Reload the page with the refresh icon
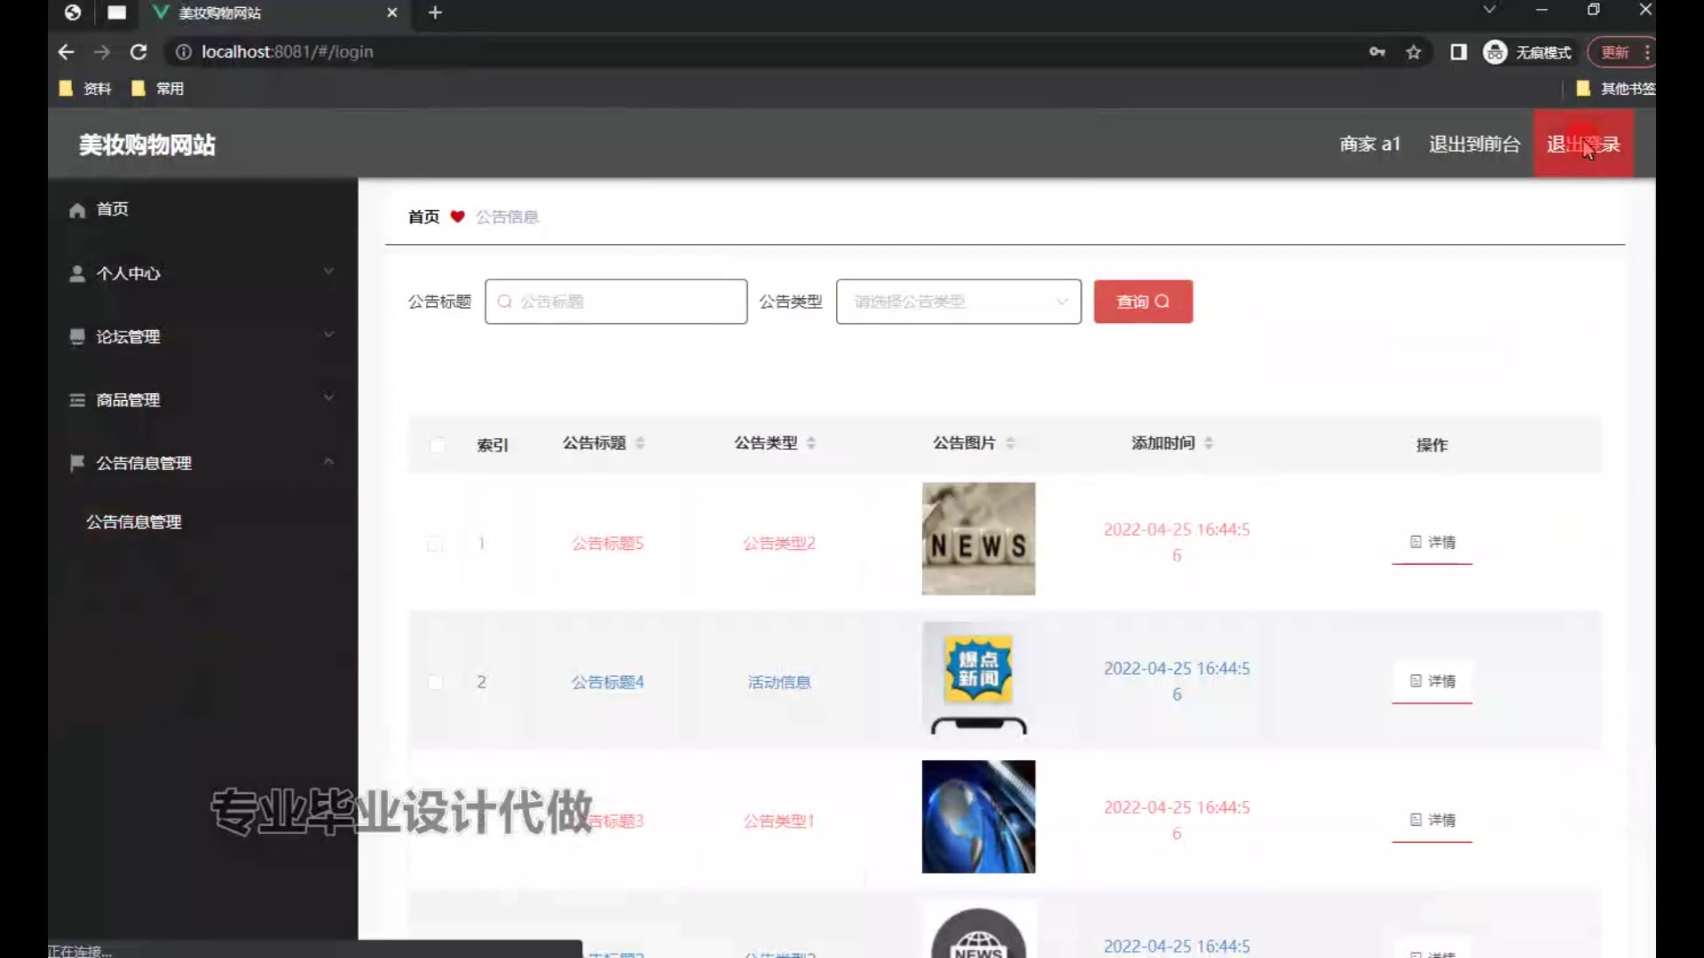Screen dimensions: 1704x958 [138, 51]
